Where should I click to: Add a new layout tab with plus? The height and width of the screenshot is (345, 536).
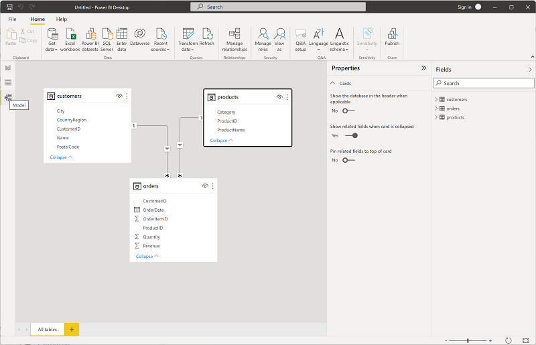pyautogui.click(x=72, y=330)
